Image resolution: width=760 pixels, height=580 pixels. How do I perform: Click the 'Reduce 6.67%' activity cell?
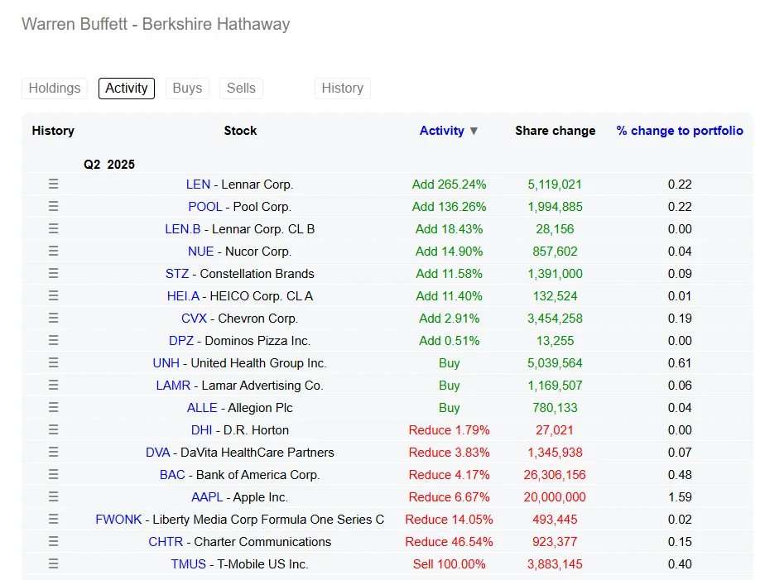[449, 496]
